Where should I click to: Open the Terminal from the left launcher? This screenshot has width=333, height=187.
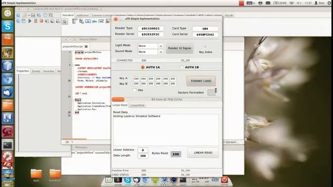7,145
